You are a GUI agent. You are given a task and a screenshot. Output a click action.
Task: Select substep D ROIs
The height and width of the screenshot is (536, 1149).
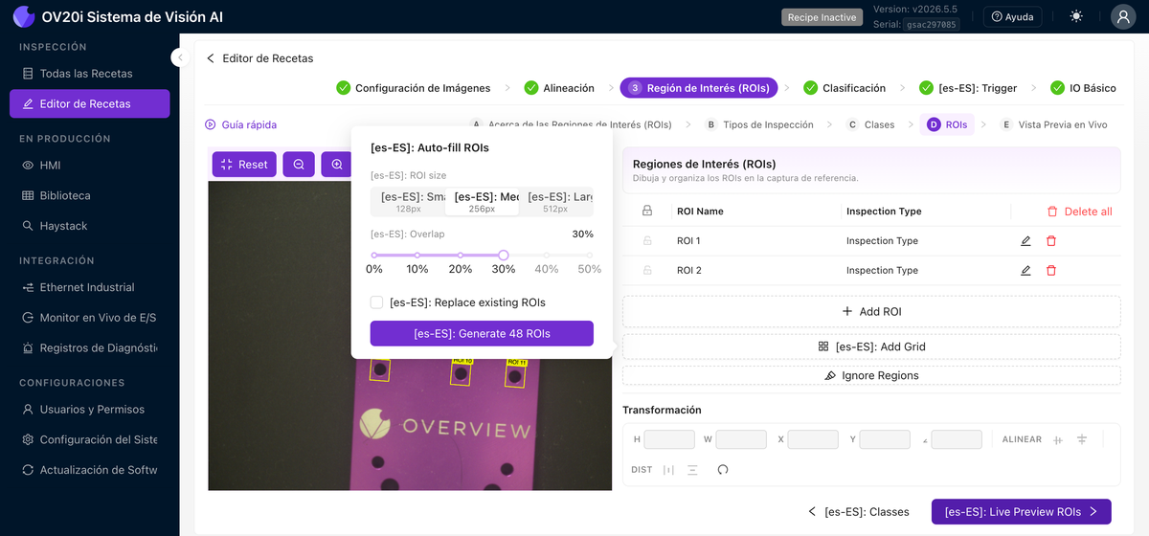pos(947,124)
